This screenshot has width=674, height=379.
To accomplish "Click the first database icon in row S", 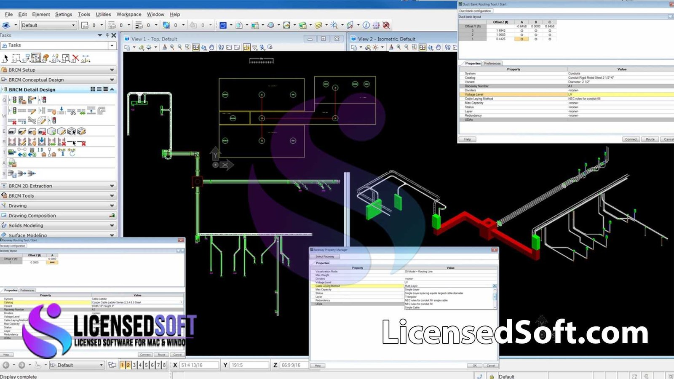I will click(12, 173).
